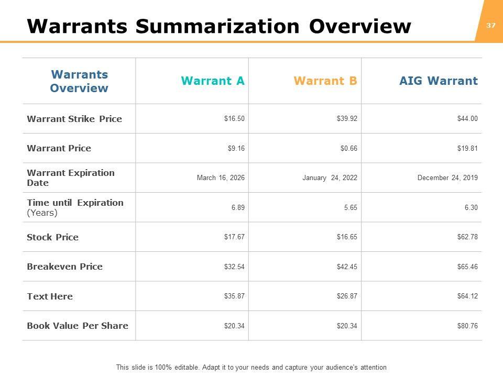Click the January 24, 2022 date cell
503x377 pixels.
tap(330, 178)
